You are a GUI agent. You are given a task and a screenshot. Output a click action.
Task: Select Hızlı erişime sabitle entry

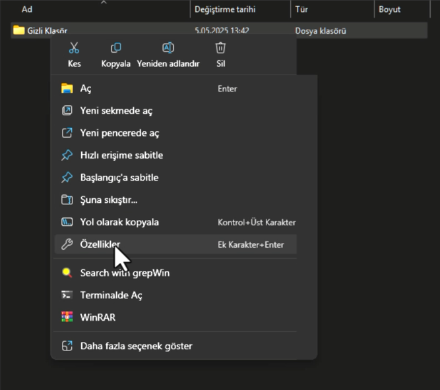click(121, 155)
